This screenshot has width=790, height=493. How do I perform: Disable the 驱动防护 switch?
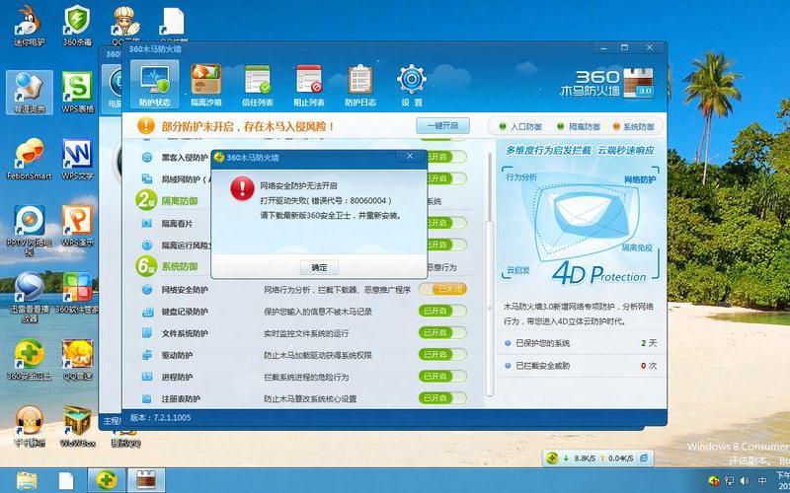click(x=442, y=354)
